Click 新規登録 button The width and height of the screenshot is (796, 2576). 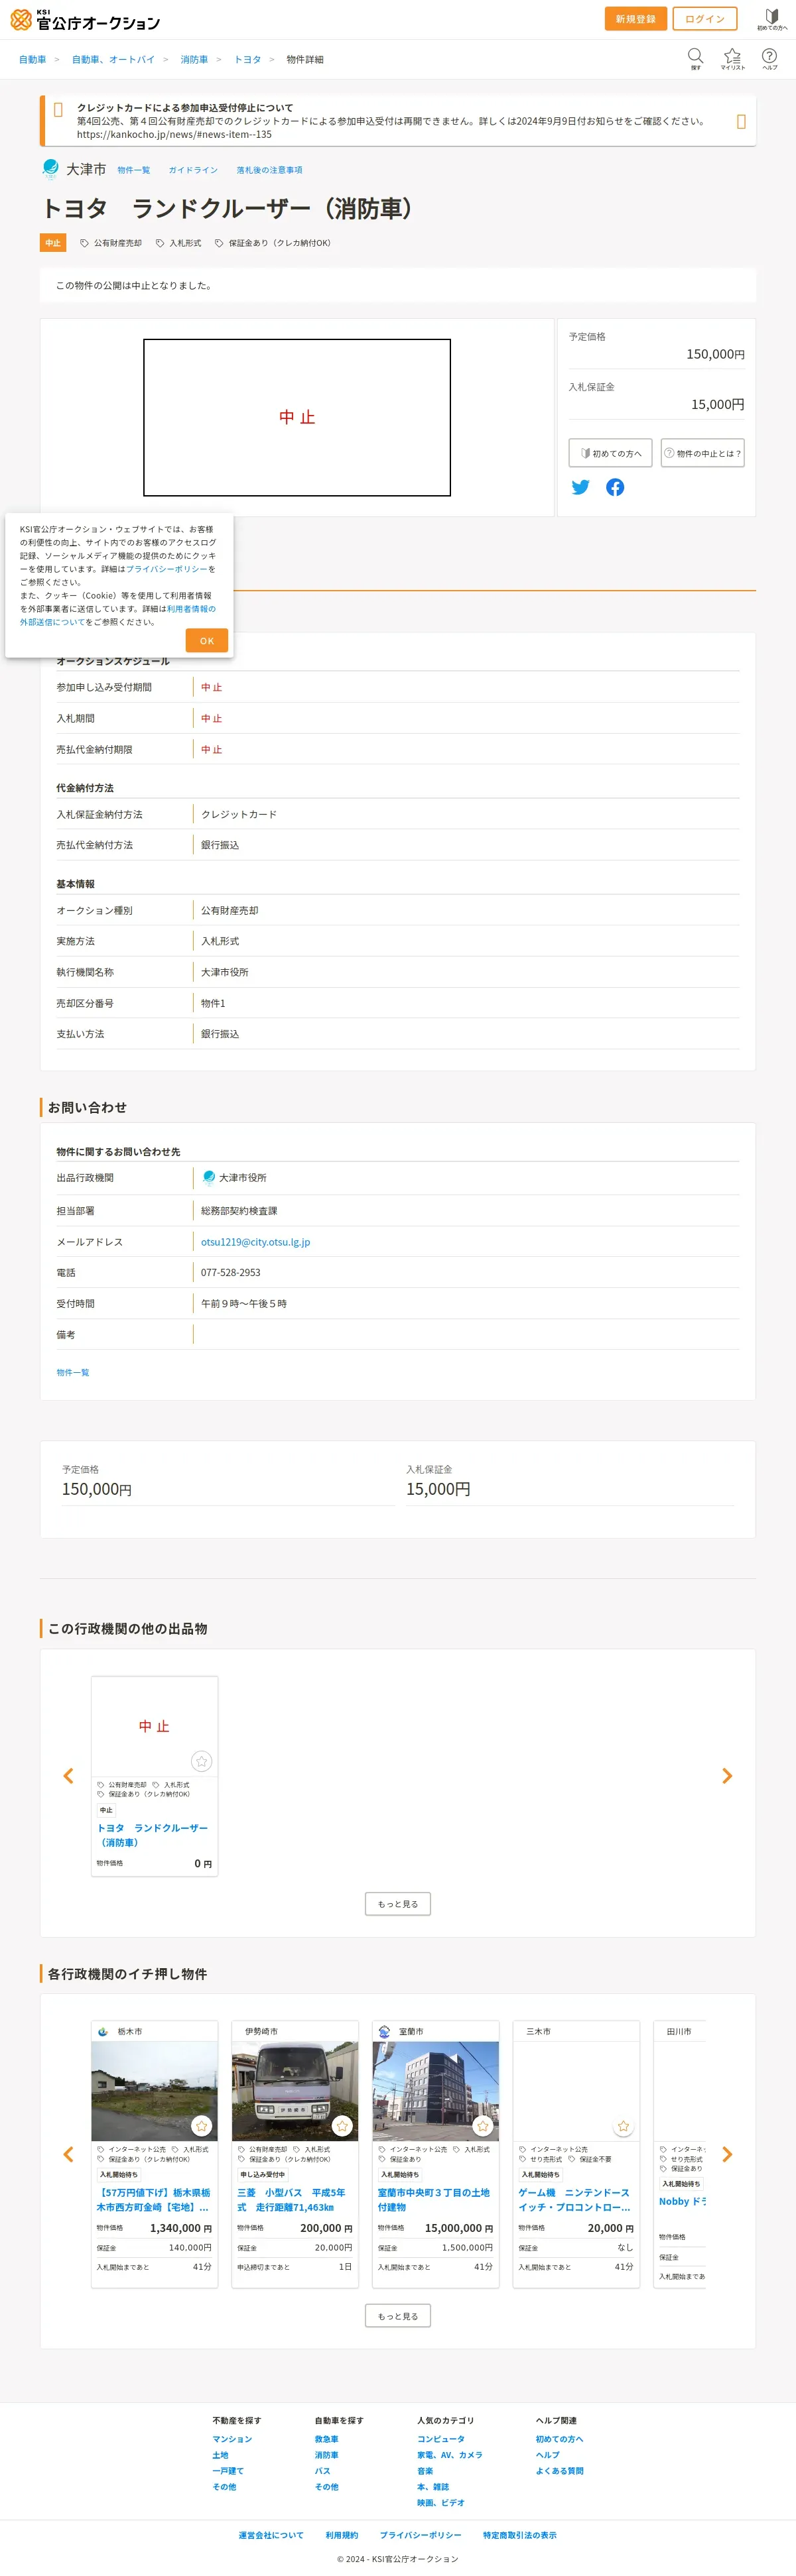[635, 19]
